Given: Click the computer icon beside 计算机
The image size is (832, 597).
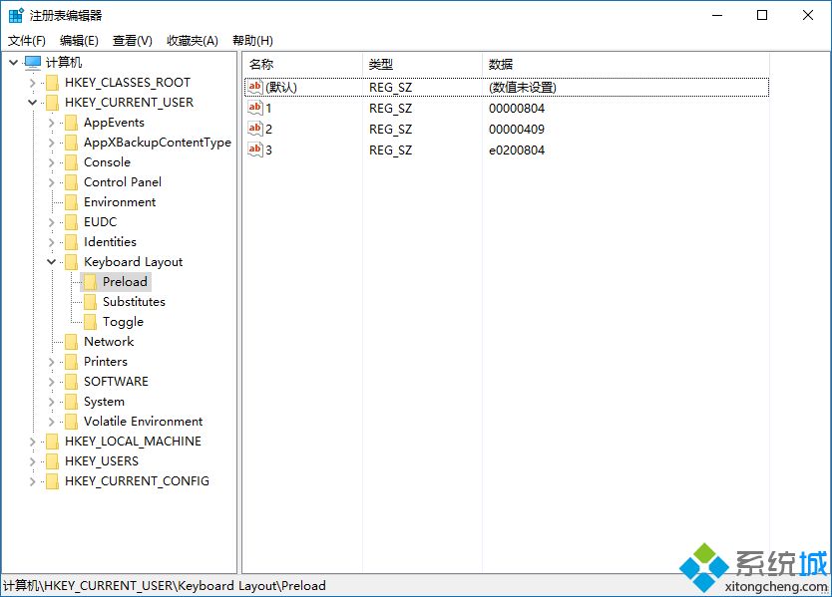Looking at the screenshot, I should click(x=31, y=62).
